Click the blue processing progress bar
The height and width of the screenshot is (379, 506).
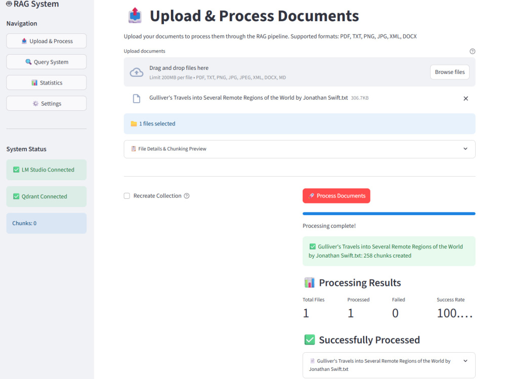click(x=389, y=214)
